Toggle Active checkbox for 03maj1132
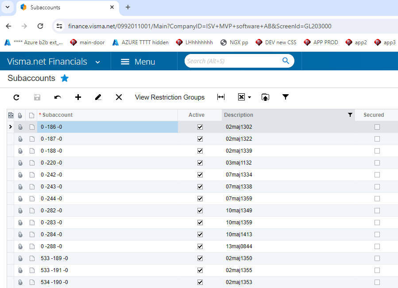The image size is (398, 288). tap(200, 163)
